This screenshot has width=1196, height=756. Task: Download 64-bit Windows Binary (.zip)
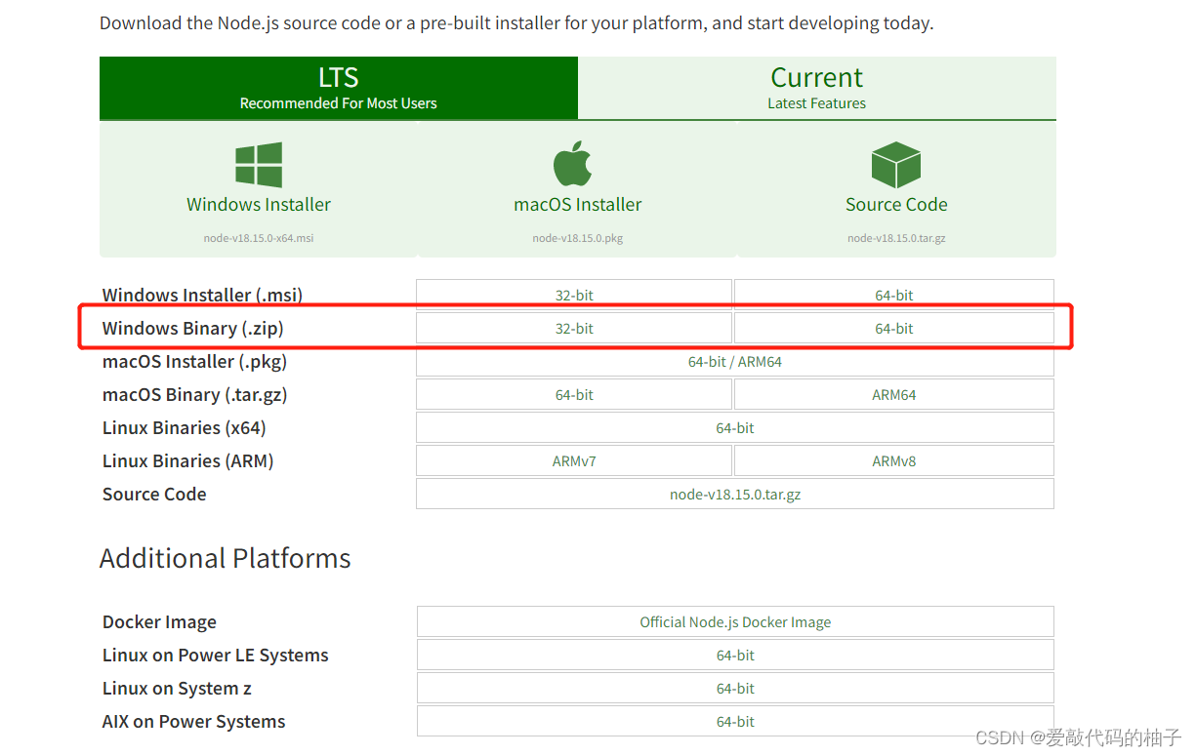(x=894, y=329)
